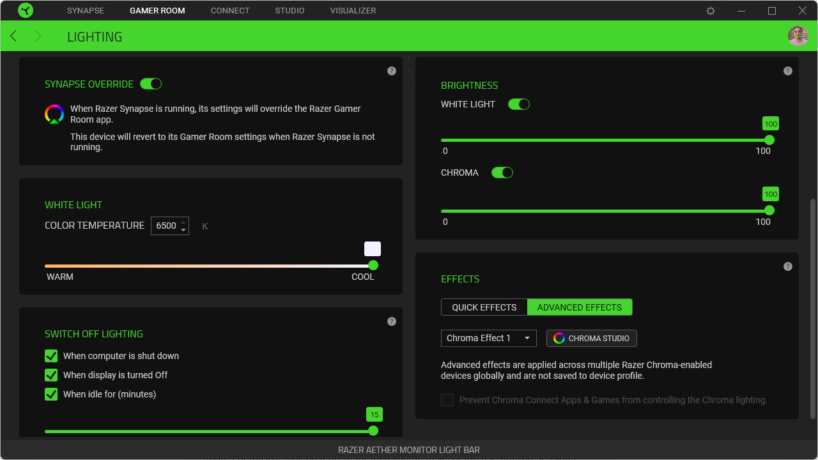Uncheck When computer is shut down
Image resolution: width=818 pixels, height=460 pixels.
click(x=51, y=356)
